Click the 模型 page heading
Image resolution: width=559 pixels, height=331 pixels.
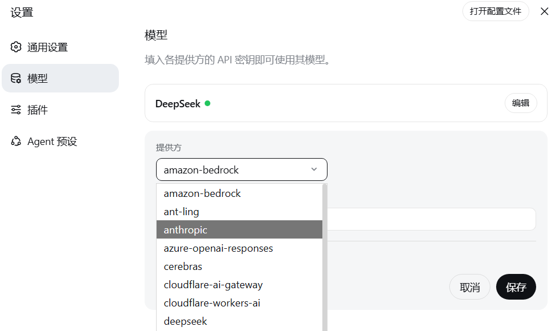(156, 35)
